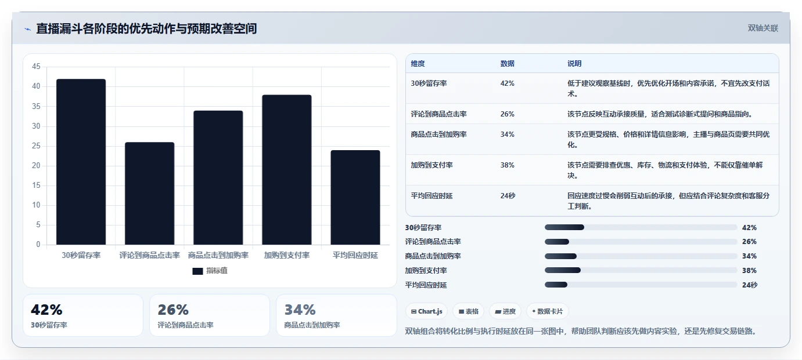This screenshot has height=360, width=802.
Task: Click the 加购到支付率 bar in chart
Action: click(287, 170)
